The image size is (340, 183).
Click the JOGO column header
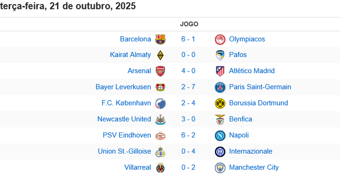pos(189,24)
